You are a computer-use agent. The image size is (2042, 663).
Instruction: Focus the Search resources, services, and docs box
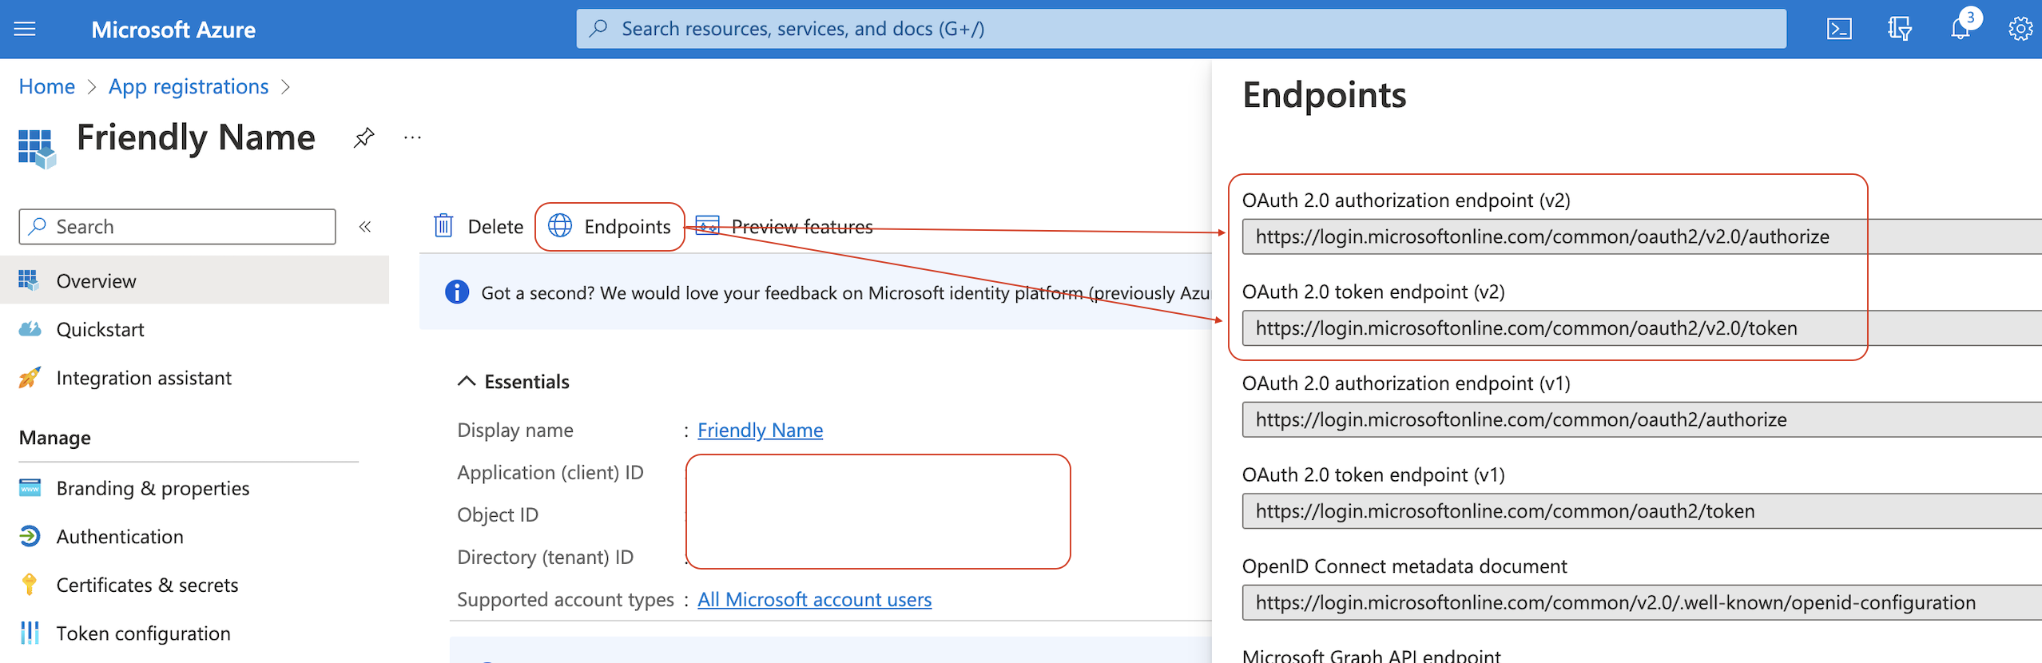(x=1181, y=29)
